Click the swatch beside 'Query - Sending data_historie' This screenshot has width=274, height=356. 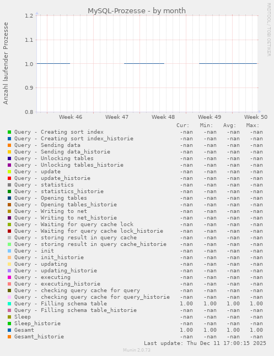pos(9,152)
